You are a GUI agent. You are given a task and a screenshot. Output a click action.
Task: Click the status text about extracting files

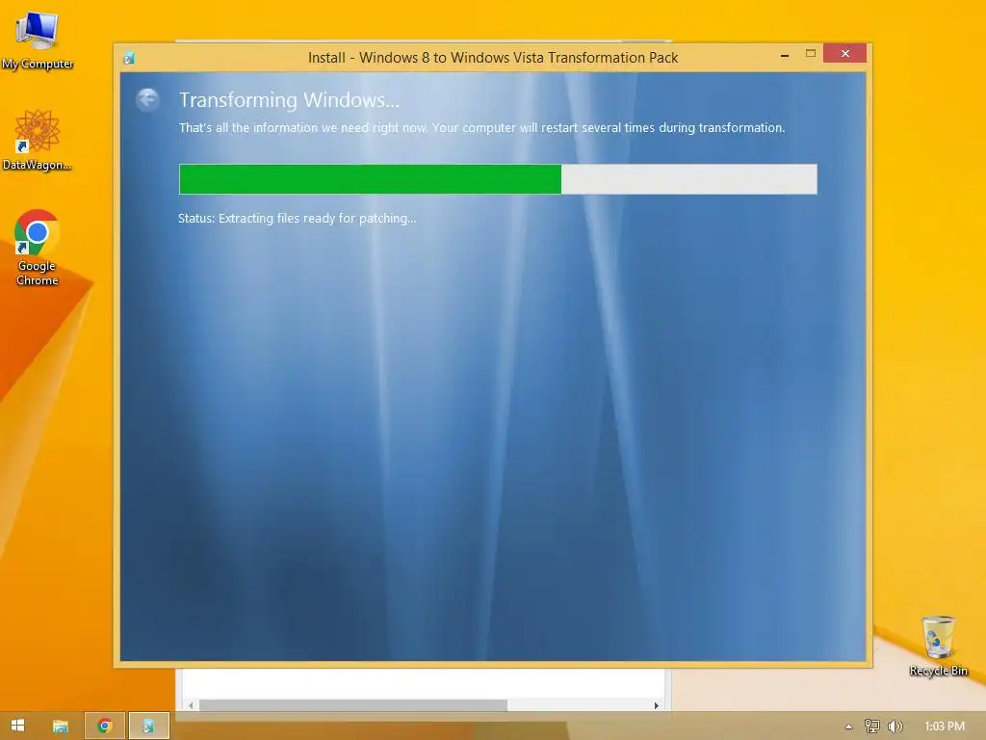click(x=297, y=219)
